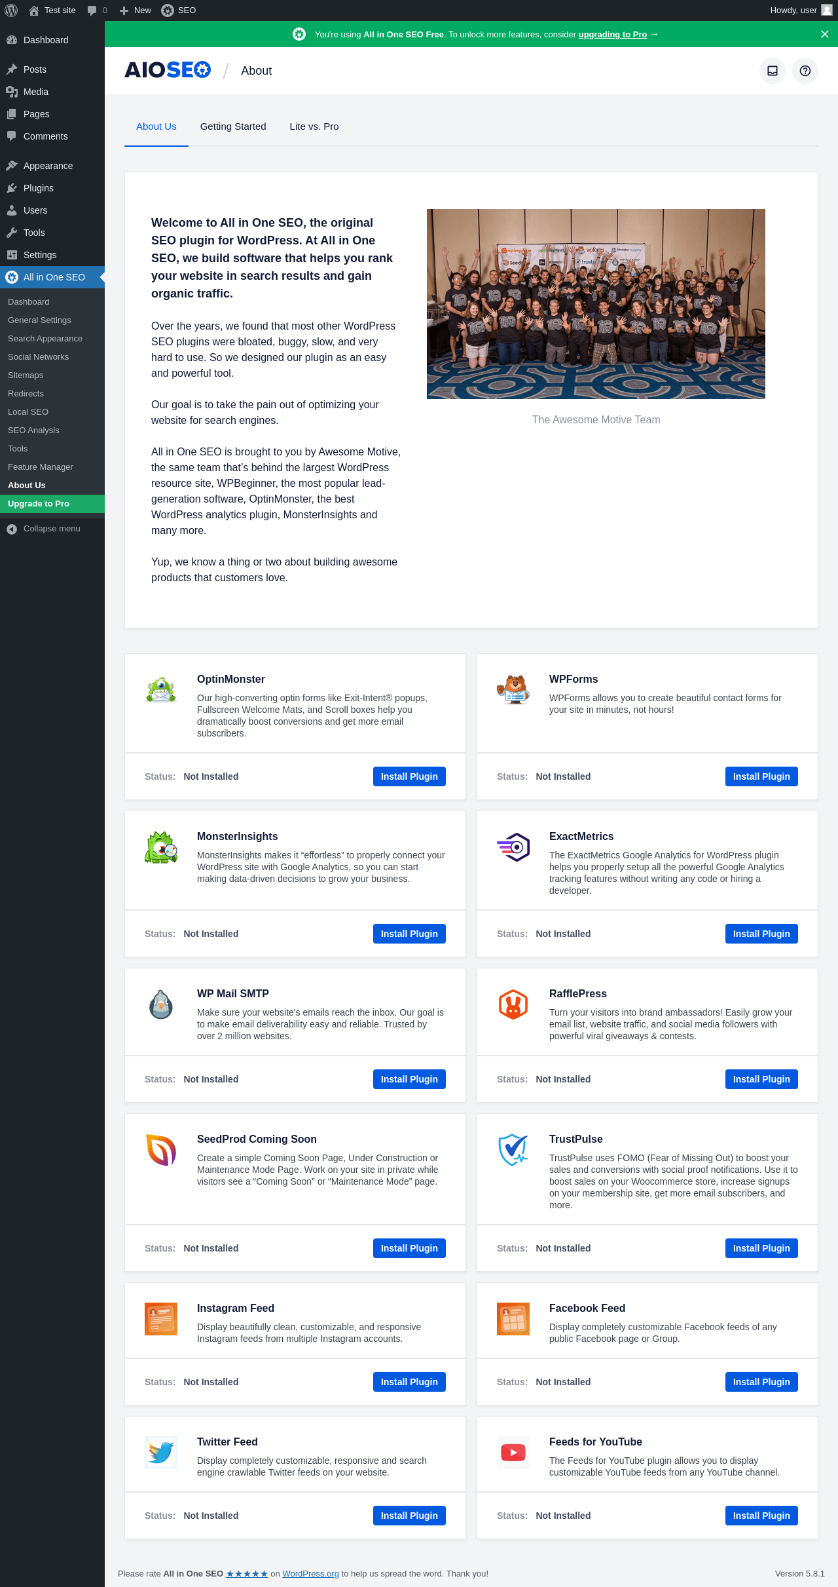Install the OptinMonster plugin

pos(409,776)
